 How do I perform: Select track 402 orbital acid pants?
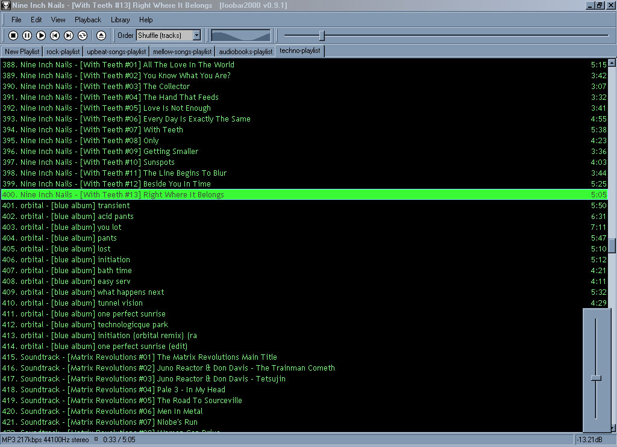304,217
